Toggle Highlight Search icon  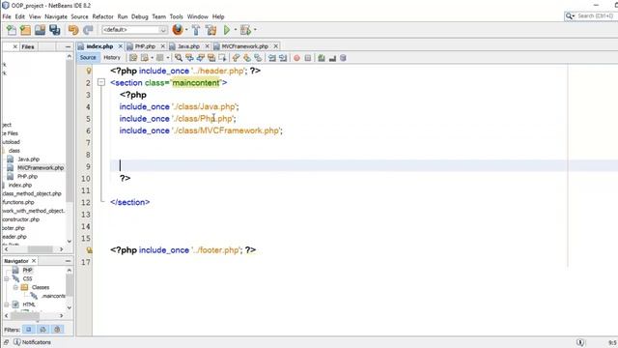[211, 58]
